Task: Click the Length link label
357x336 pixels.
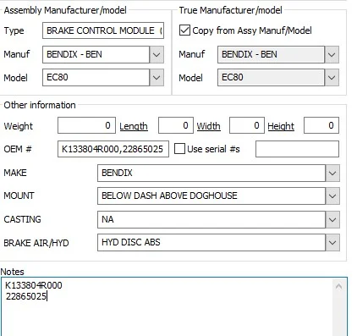Action: (134, 126)
